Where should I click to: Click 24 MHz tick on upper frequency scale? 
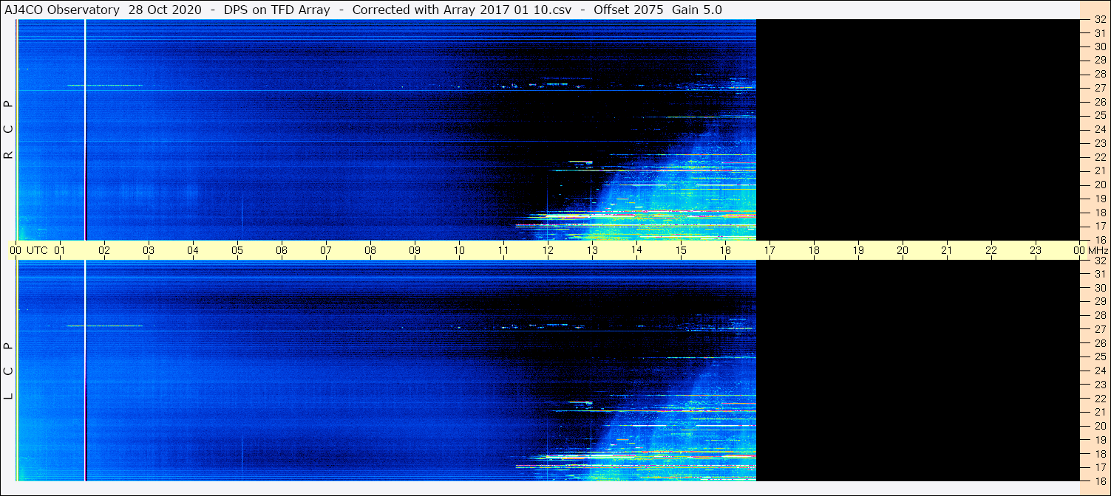[x=1099, y=129]
